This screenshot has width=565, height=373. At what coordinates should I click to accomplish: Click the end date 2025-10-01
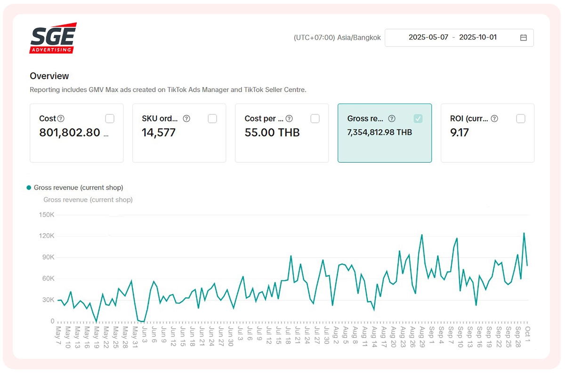[478, 37]
